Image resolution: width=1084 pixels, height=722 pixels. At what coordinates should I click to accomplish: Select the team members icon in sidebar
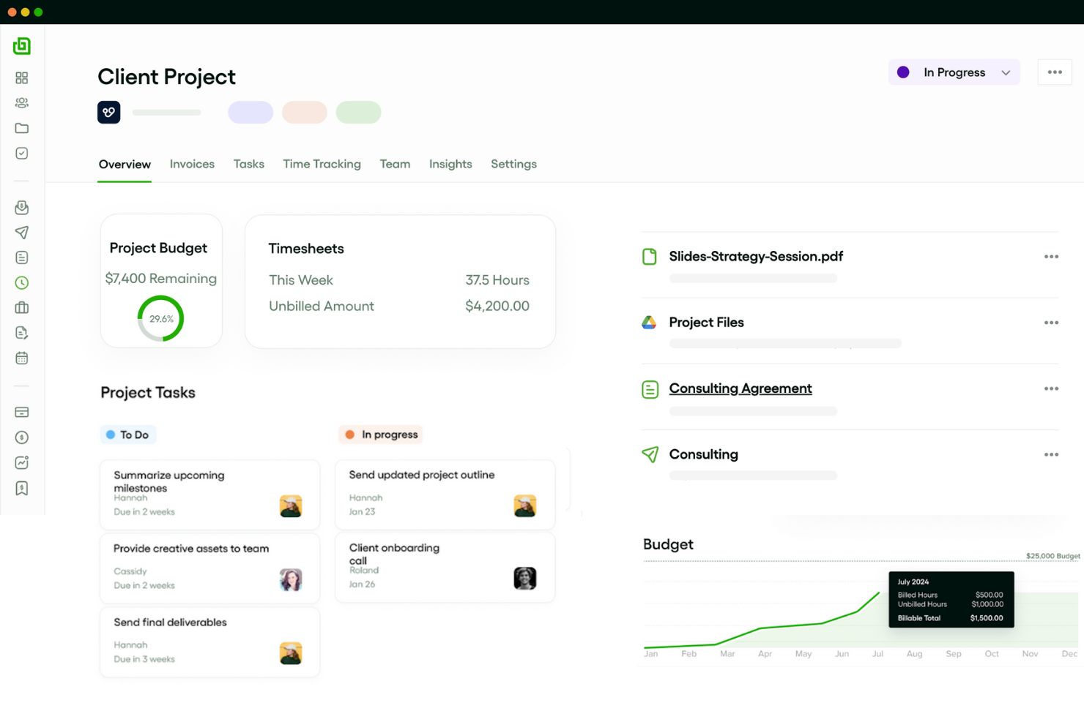(21, 102)
